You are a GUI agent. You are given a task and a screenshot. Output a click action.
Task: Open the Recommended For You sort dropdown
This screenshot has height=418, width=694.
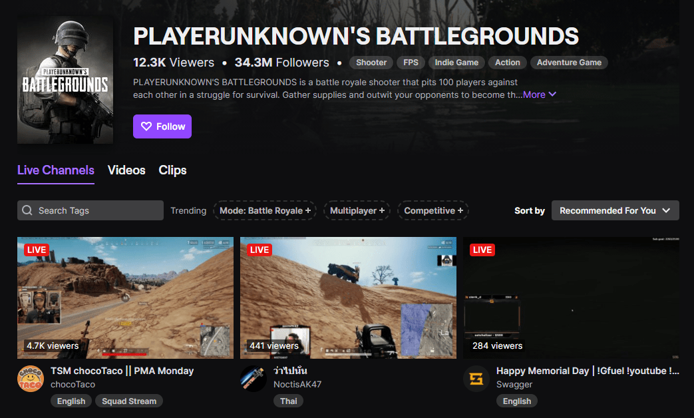(x=615, y=210)
